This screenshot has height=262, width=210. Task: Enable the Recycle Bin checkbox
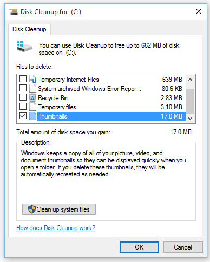[x=23, y=97]
